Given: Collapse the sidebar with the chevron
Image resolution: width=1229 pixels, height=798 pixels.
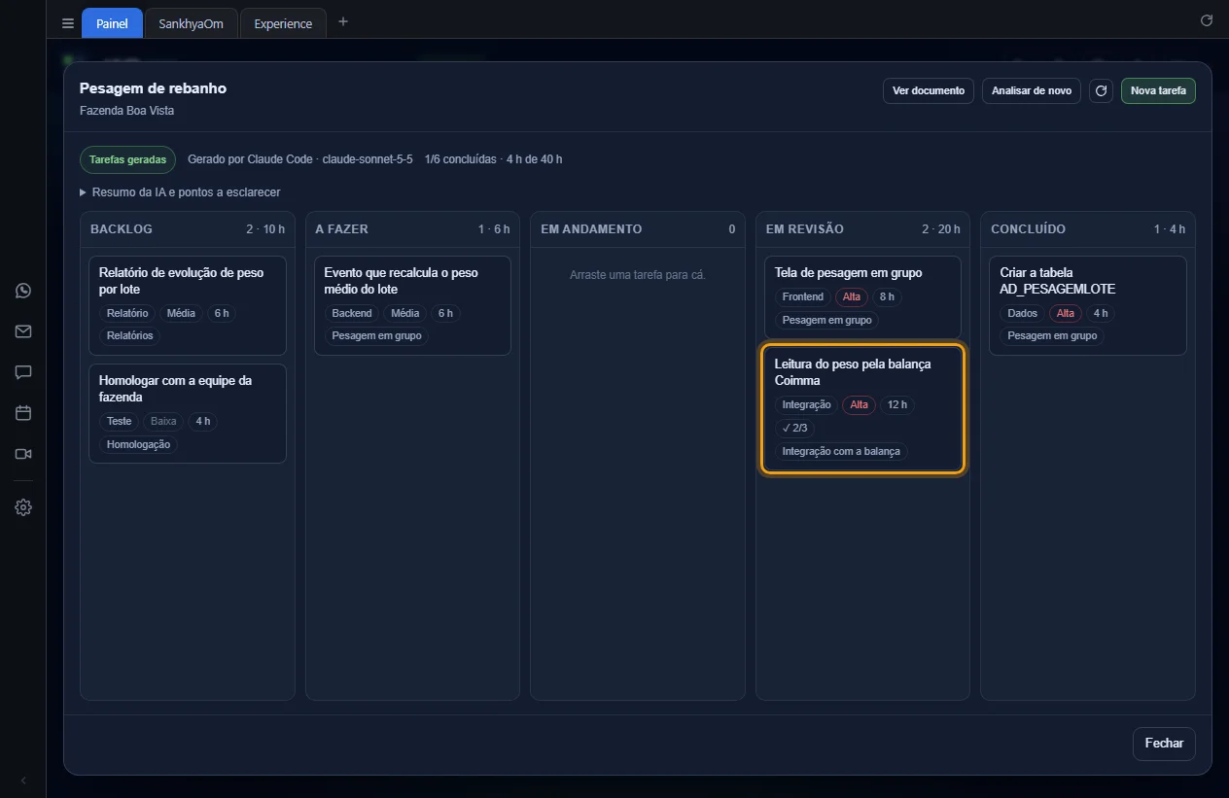Looking at the screenshot, I should click(x=23, y=781).
